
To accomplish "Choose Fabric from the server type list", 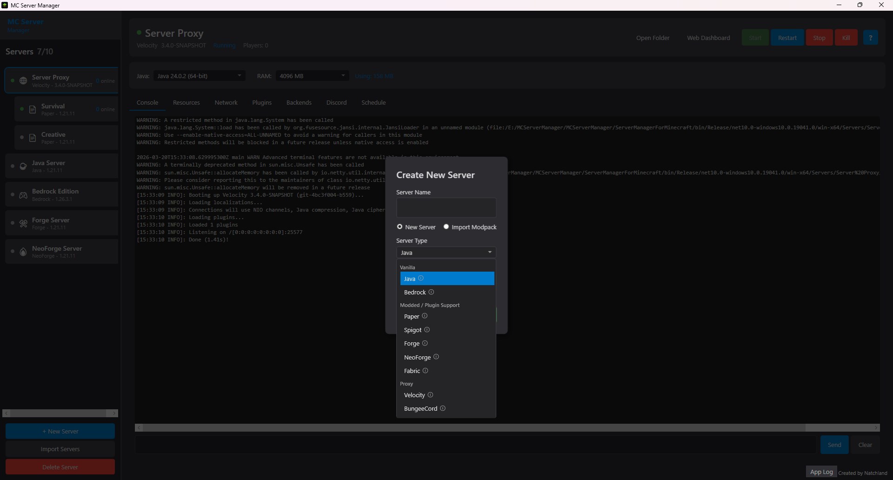I will coord(447,371).
